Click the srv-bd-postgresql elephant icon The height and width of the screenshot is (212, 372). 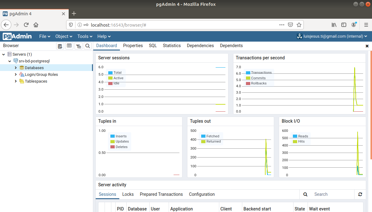[15, 61]
